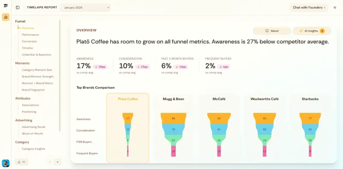
Task: Click the Frequent Buyers funnel row label
Action: [87, 153]
